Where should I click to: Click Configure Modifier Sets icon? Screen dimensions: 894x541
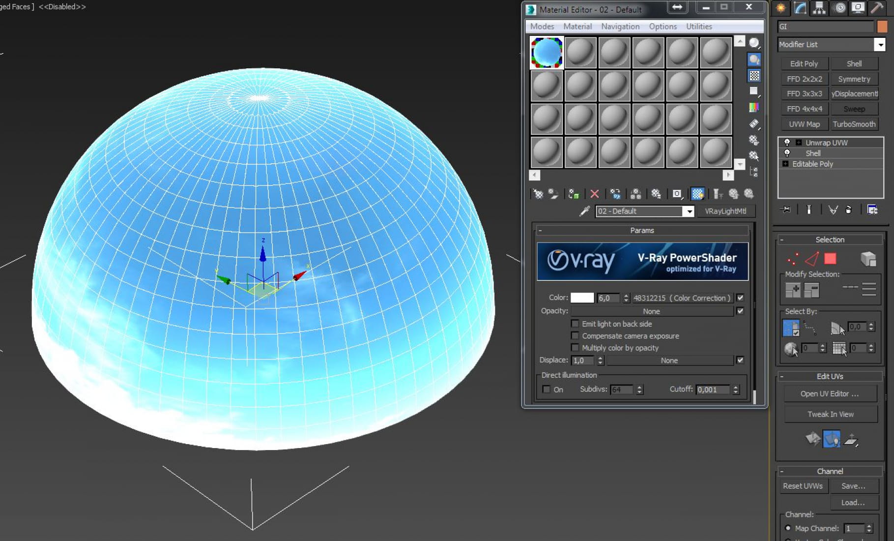coord(872,210)
